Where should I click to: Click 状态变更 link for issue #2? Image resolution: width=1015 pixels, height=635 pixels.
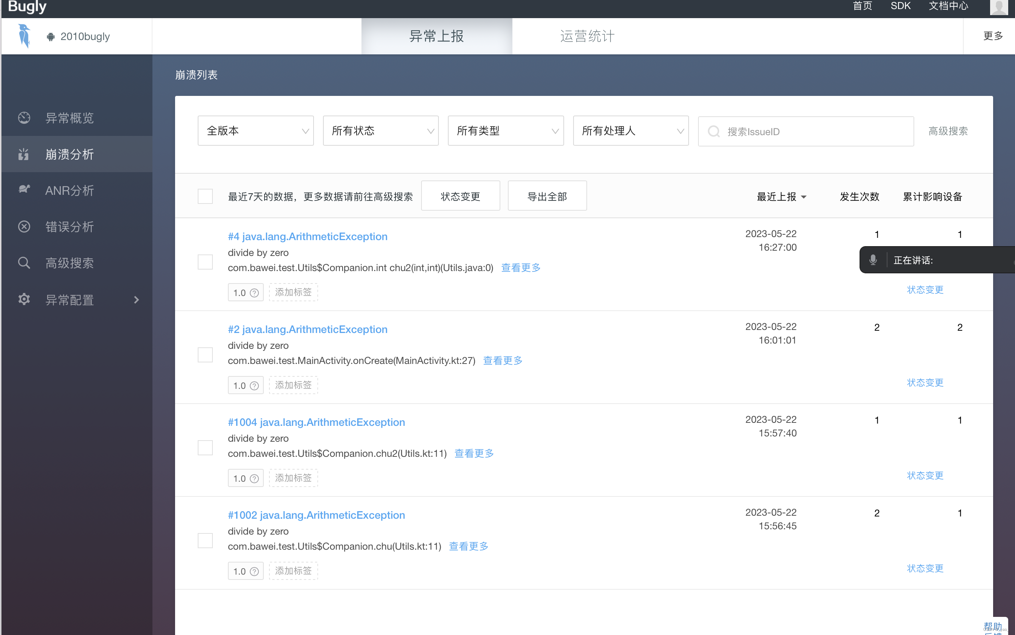[x=925, y=382]
